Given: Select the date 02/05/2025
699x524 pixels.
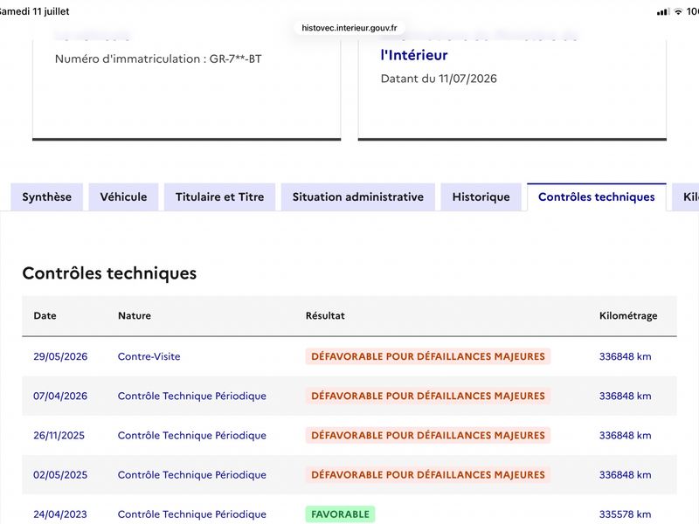Looking at the screenshot, I should pos(60,475).
